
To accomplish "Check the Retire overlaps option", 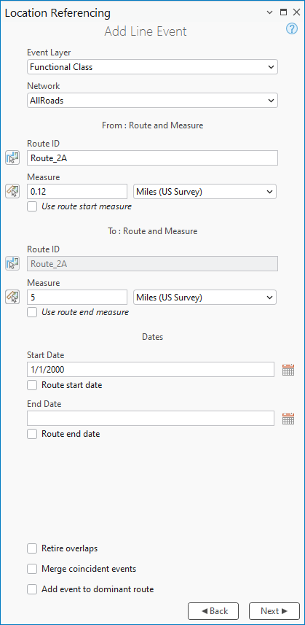I will pyautogui.click(x=32, y=548).
